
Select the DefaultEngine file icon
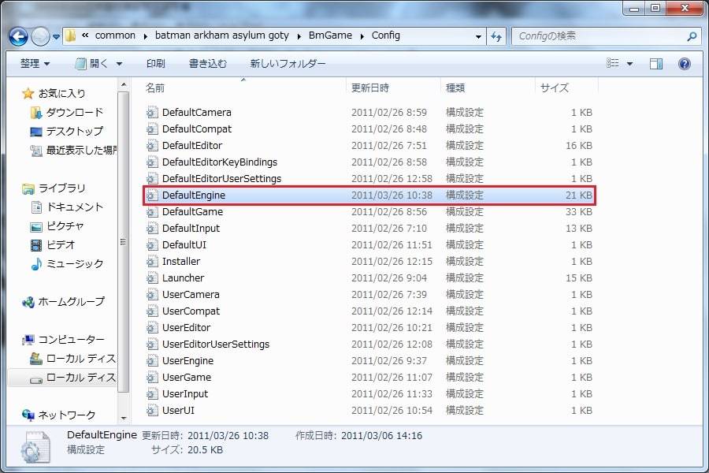[x=152, y=196]
